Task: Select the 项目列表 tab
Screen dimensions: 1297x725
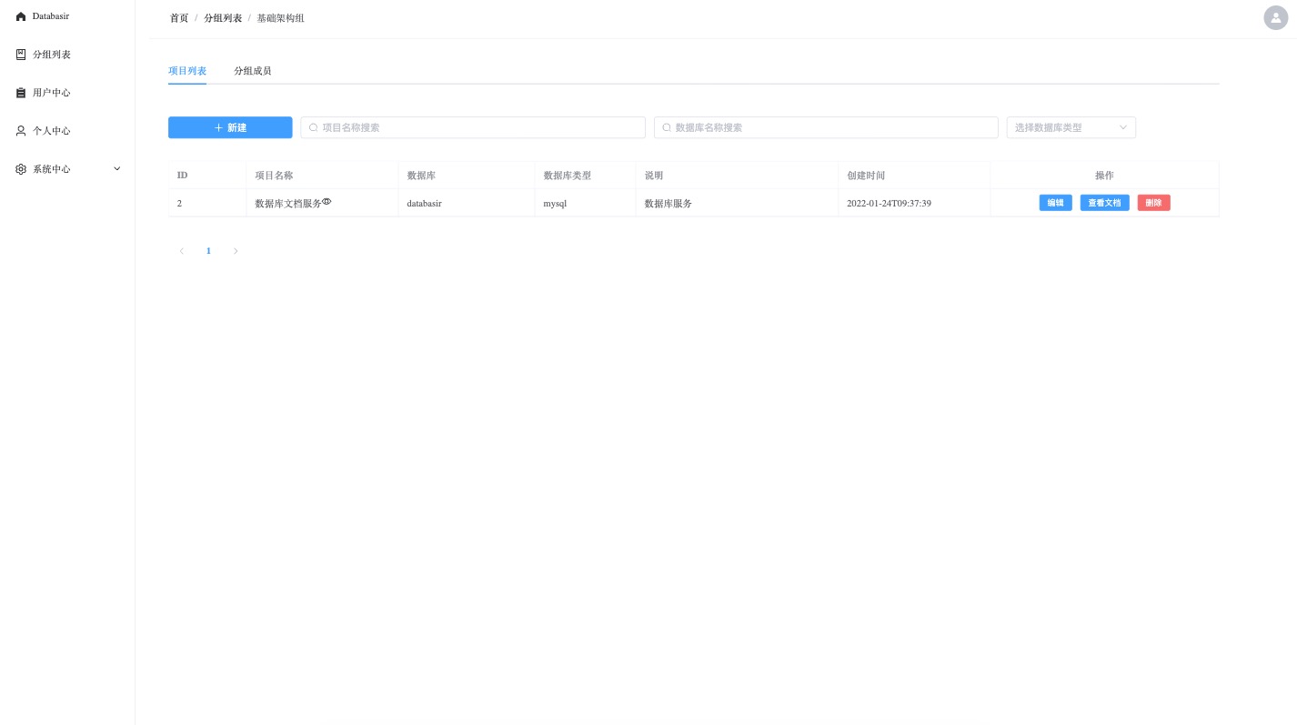Action: pyautogui.click(x=187, y=71)
